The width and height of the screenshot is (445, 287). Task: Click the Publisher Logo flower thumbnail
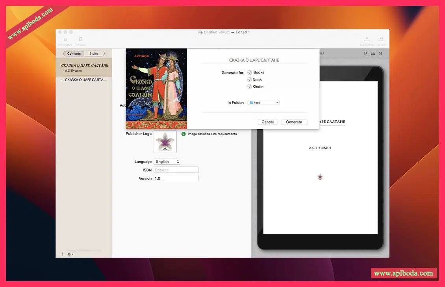pyautogui.click(x=165, y=142)
